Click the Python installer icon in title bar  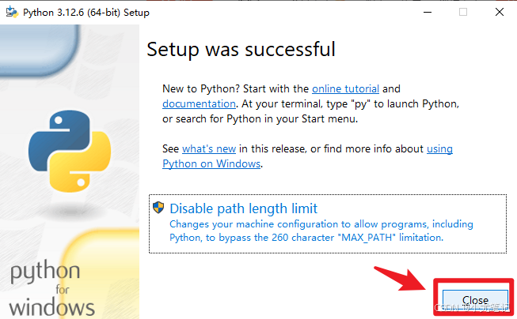[x=12, y=12]
